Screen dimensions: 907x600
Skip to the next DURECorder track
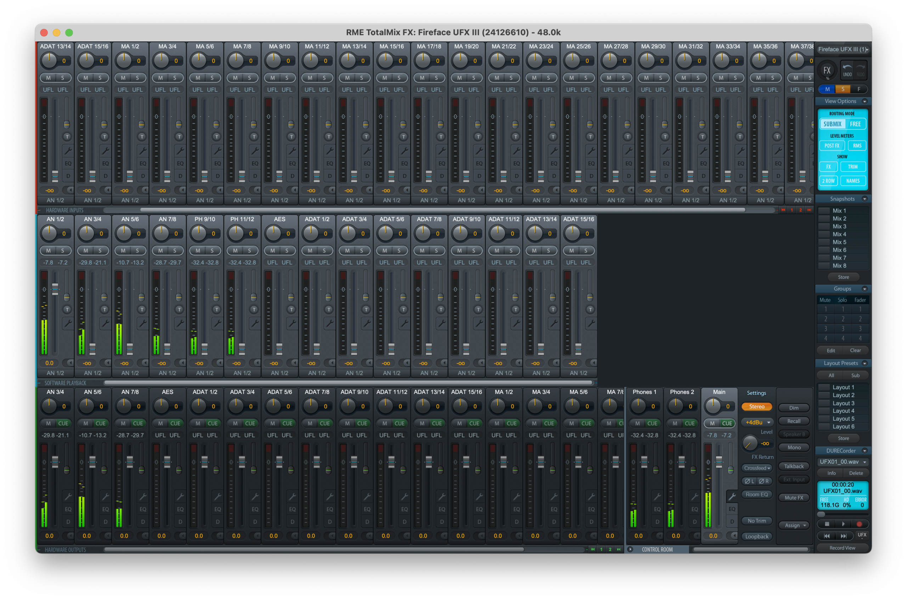pos(844,536)
